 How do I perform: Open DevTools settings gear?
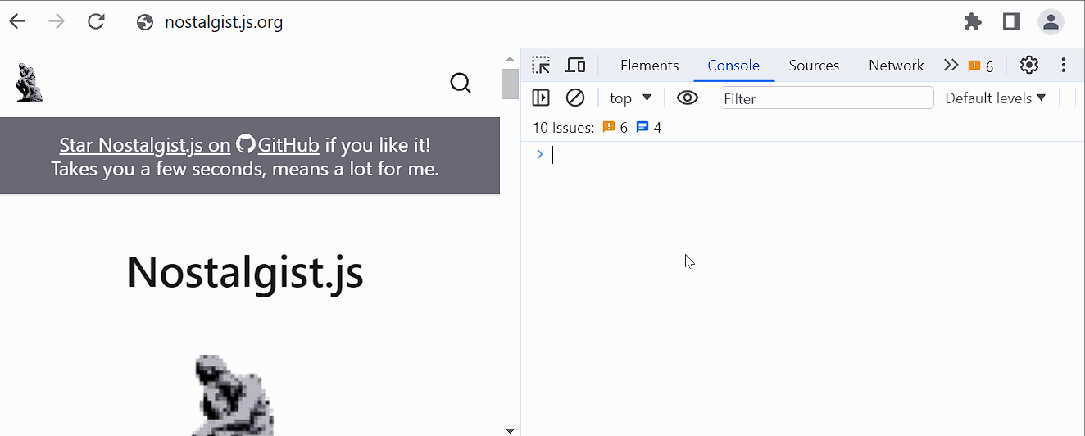tap(1029, 66)
